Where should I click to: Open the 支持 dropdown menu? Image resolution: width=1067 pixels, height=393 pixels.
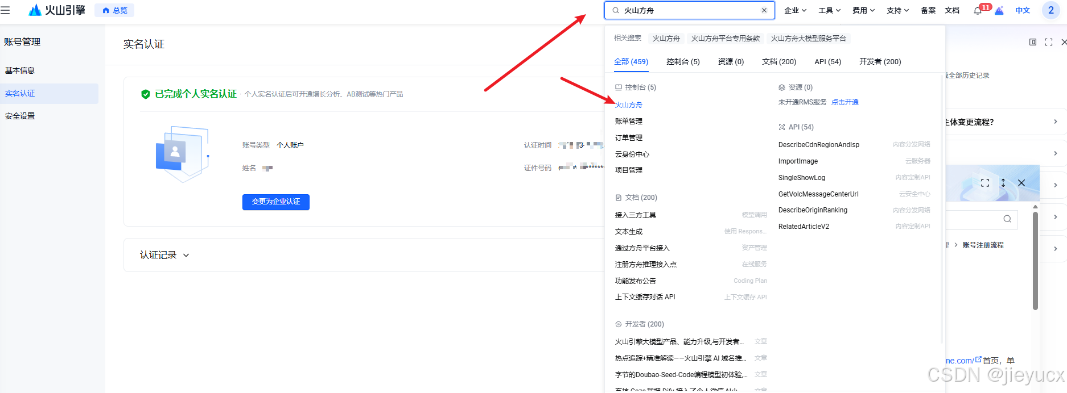point(897,10)
